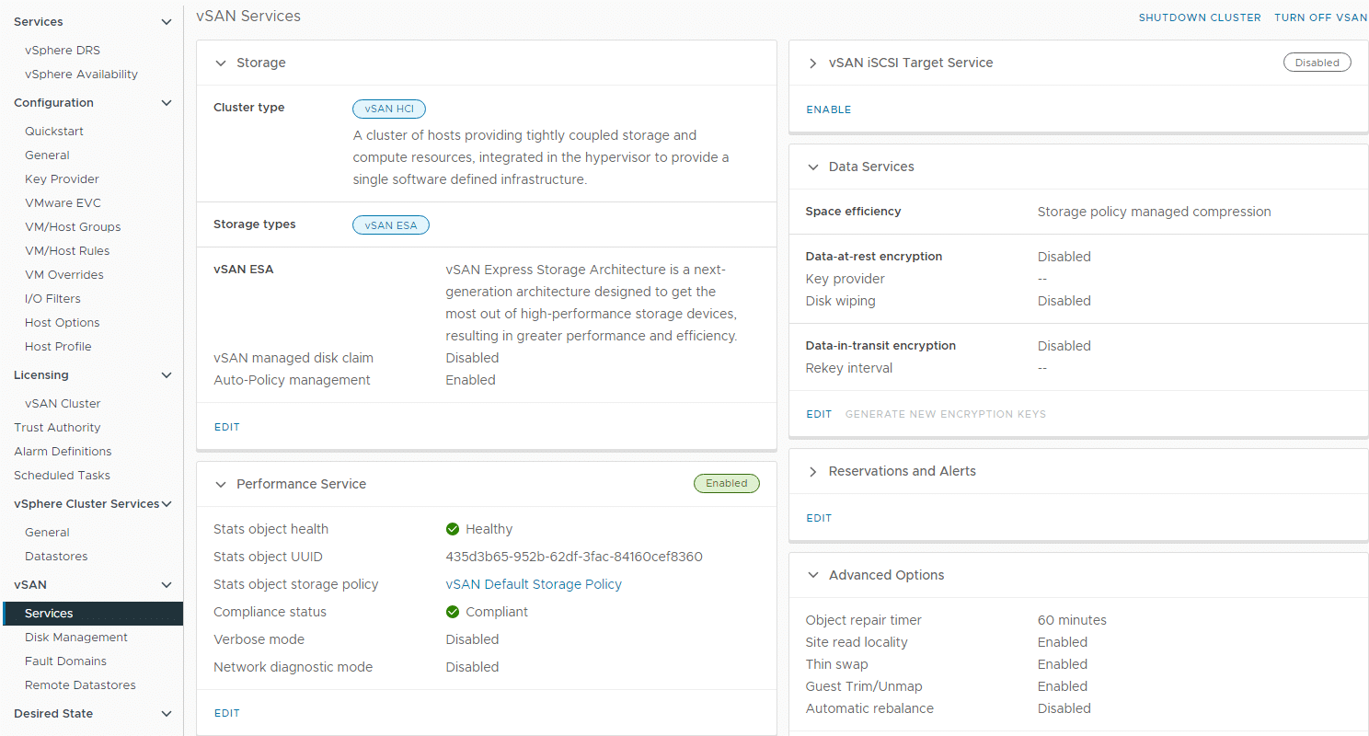Click the Site read locality label
The width and height of the screenshot is (1369, 736).
857,642
